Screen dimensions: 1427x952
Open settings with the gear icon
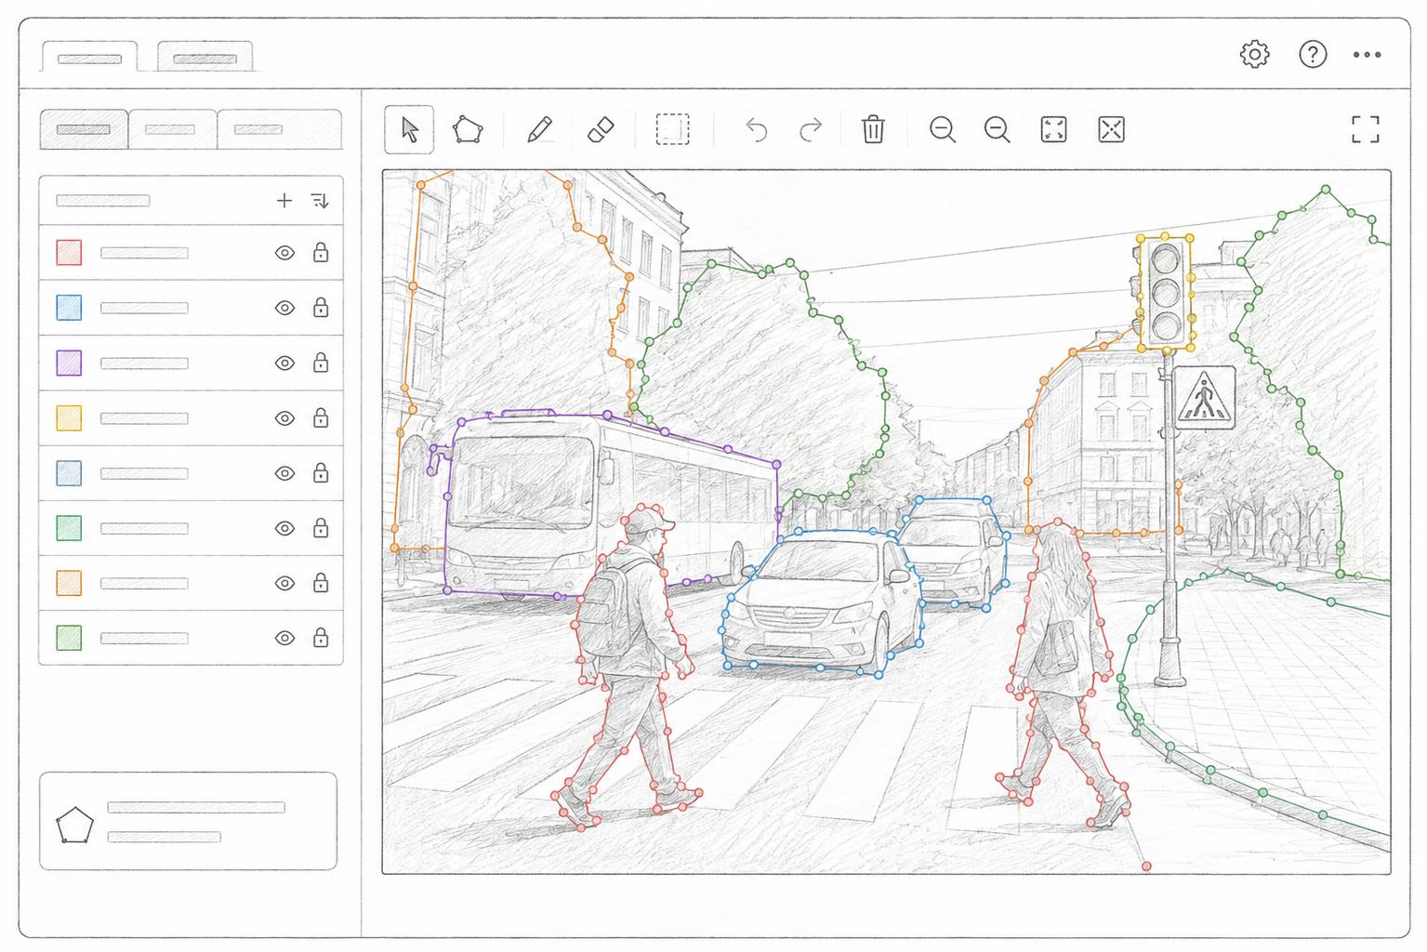1255,54
